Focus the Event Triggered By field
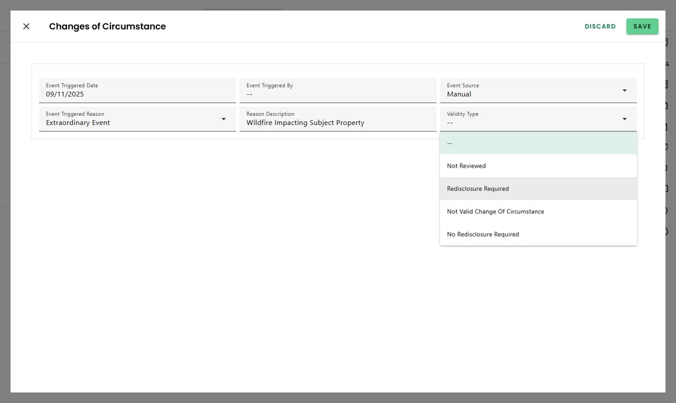 tap(337, 90)
